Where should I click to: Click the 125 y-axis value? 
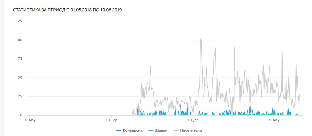click(x=19, y=21)
